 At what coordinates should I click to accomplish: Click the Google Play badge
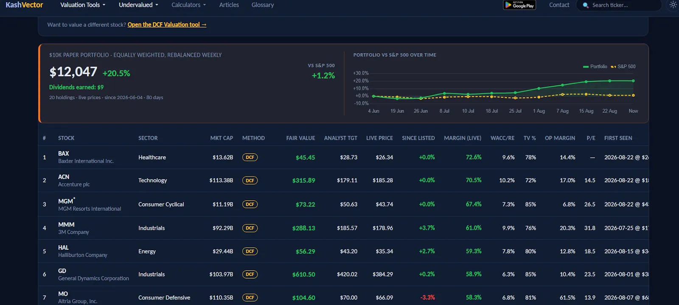tap(519, 5)
